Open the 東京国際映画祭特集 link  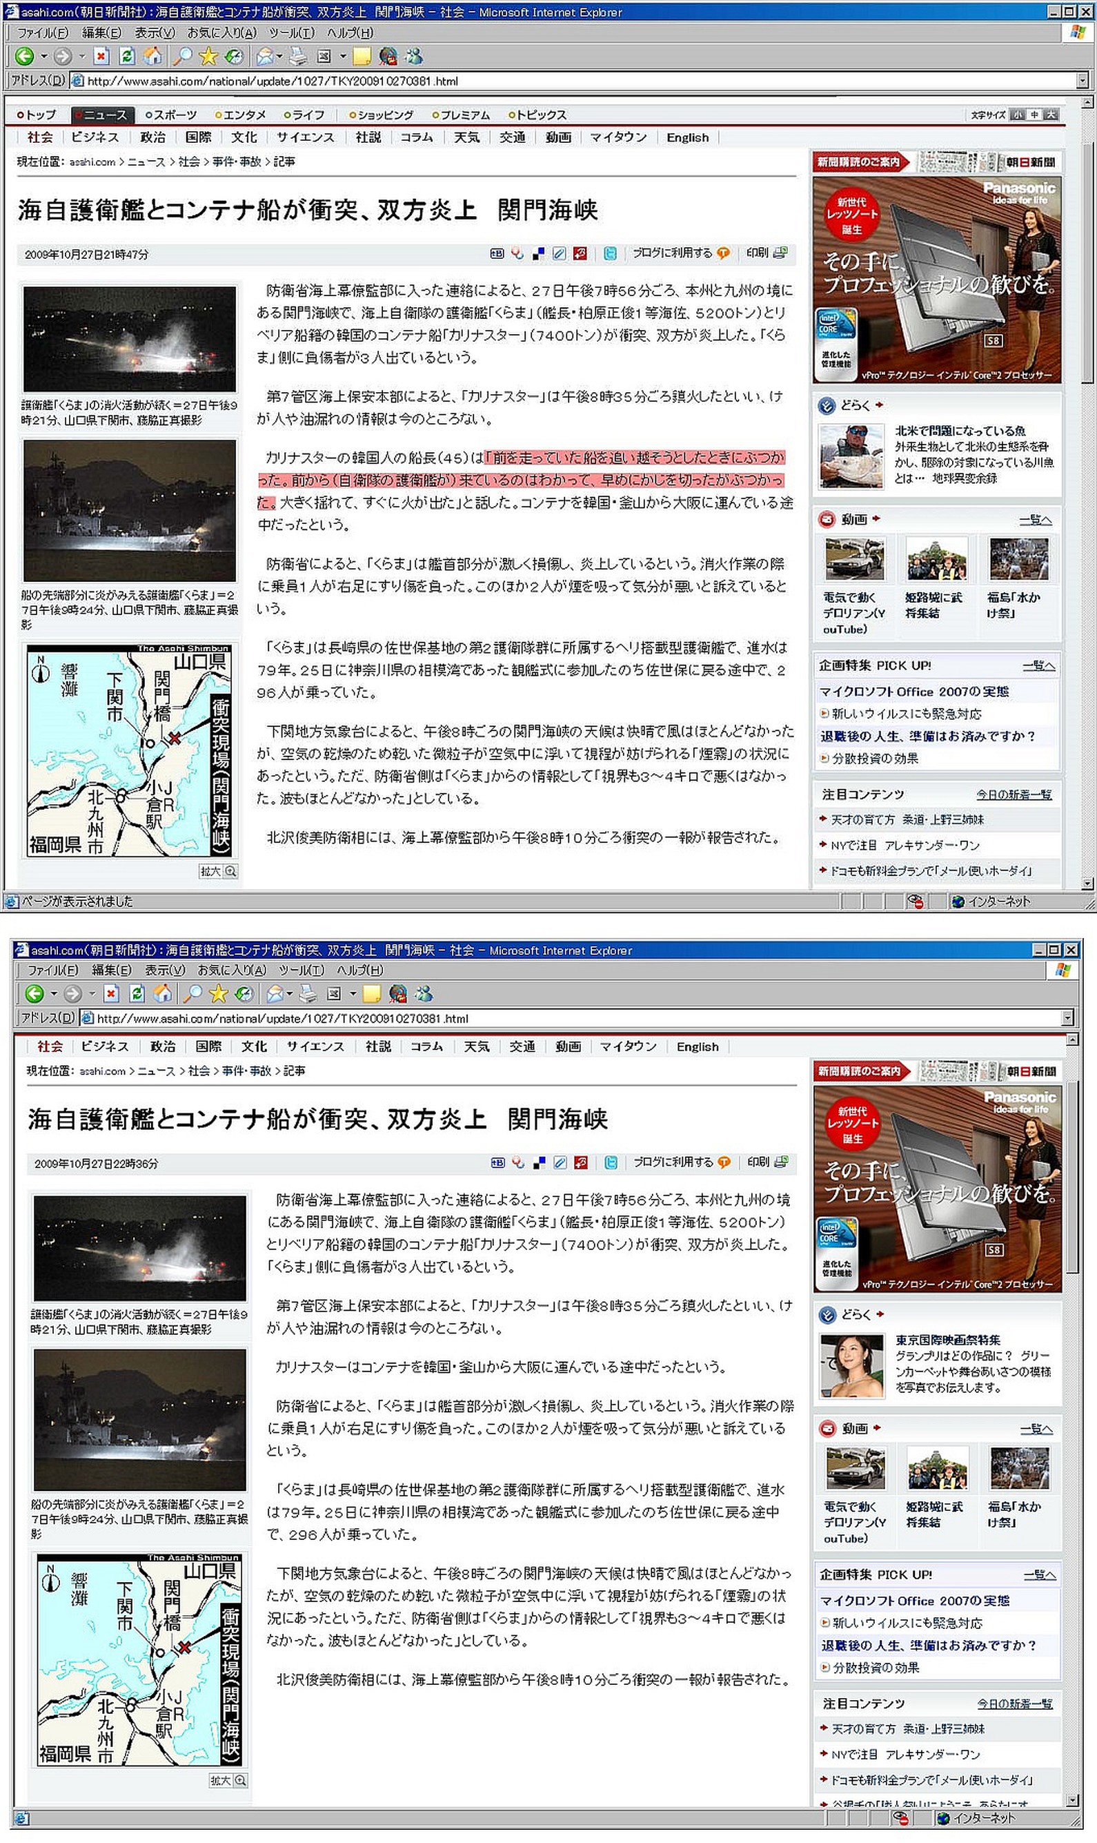(948, 1339)
